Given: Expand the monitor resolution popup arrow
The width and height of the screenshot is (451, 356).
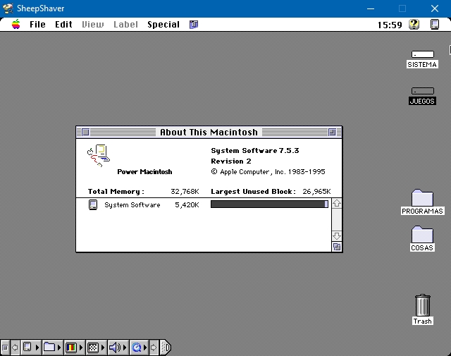Looking at the screenshot, I should click(103, 348).
